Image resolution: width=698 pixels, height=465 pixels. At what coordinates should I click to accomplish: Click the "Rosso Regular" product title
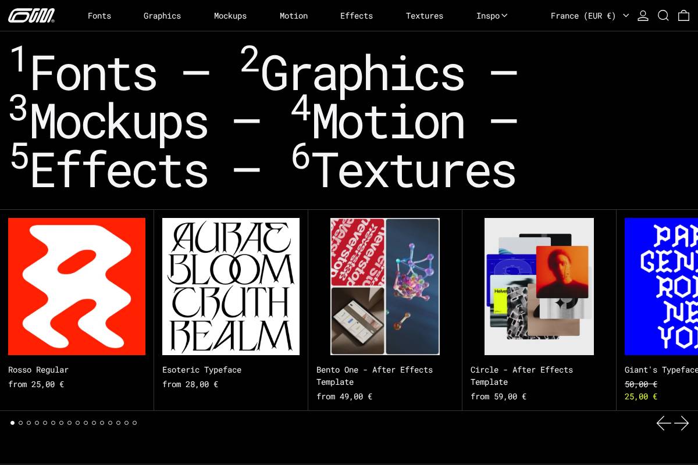coord(38,370)
